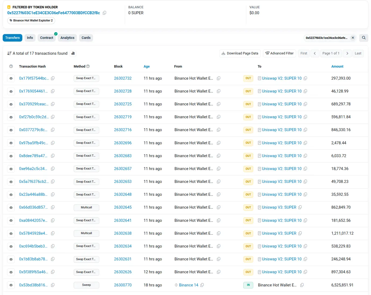This screenshot has height=295, width=371.
Task: Copy Binance 14 sender address
Action: click(x=202, y=285)
